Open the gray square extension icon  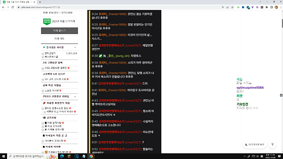coord(262,7)
